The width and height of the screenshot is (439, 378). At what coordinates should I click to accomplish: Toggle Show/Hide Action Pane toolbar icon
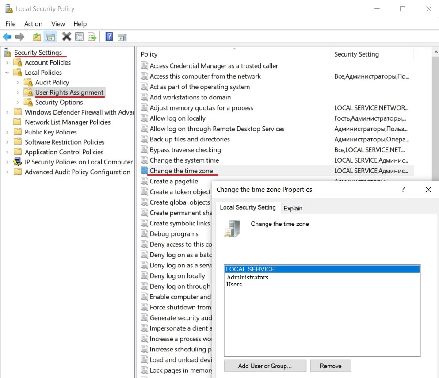tap(122, 37)
